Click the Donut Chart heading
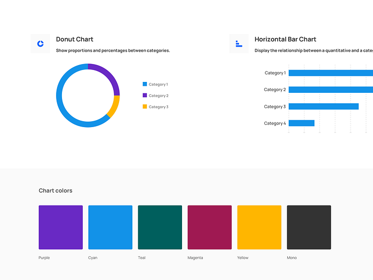The image size is (373, 280). [74, 39]
